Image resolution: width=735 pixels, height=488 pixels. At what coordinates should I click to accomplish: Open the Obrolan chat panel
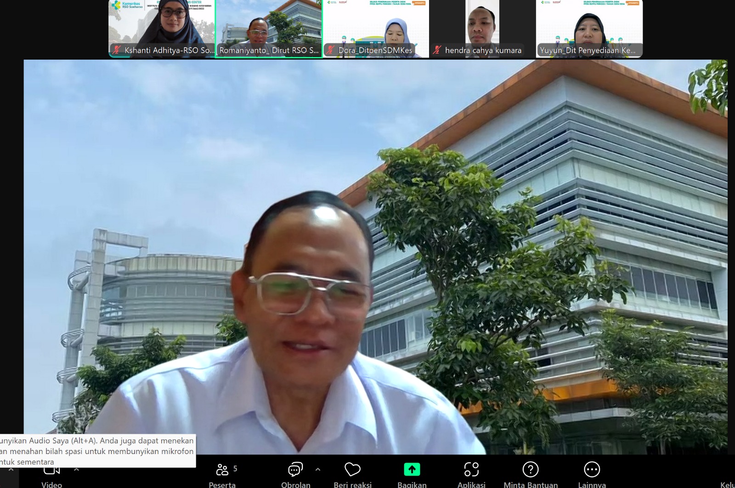point(295,475)
